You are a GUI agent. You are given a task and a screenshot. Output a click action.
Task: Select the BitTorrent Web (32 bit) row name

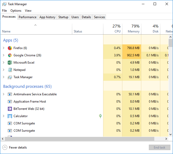coord(29,109)
